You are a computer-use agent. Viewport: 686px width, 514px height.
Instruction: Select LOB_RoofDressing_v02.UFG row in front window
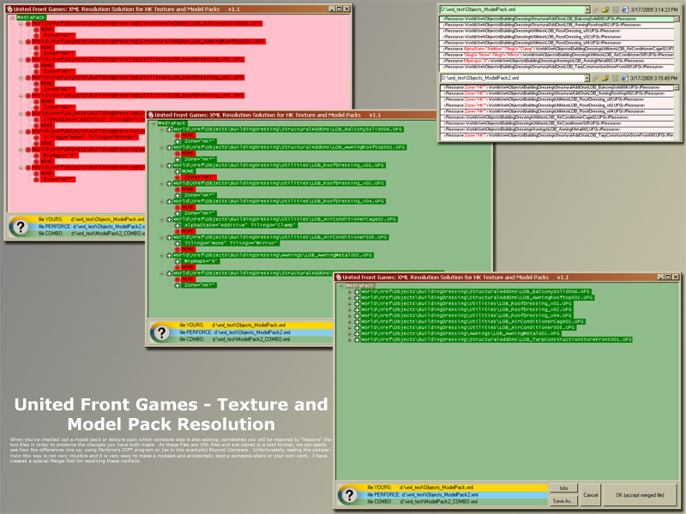466,309
